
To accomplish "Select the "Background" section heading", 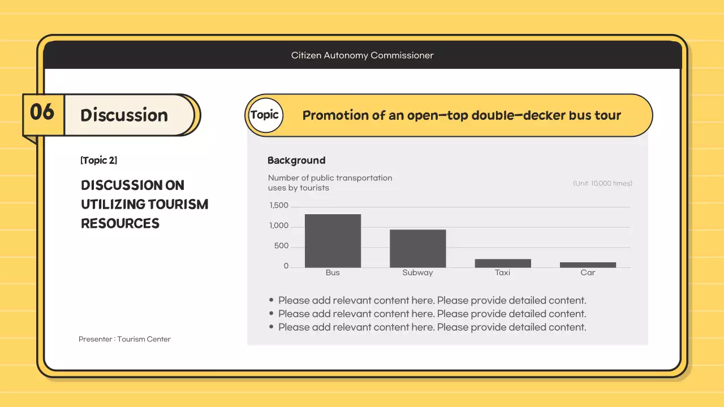I will coord(296,161).
